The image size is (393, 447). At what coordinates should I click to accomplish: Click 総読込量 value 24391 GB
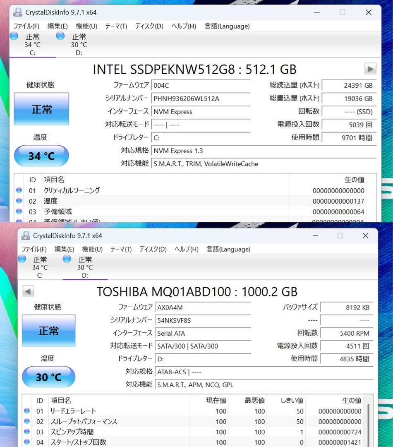pos(349,86)
